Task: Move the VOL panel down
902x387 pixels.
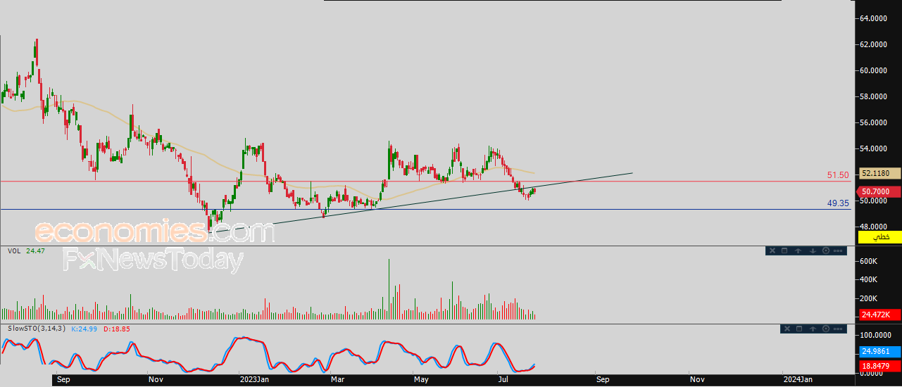Action: pos(813,250)
